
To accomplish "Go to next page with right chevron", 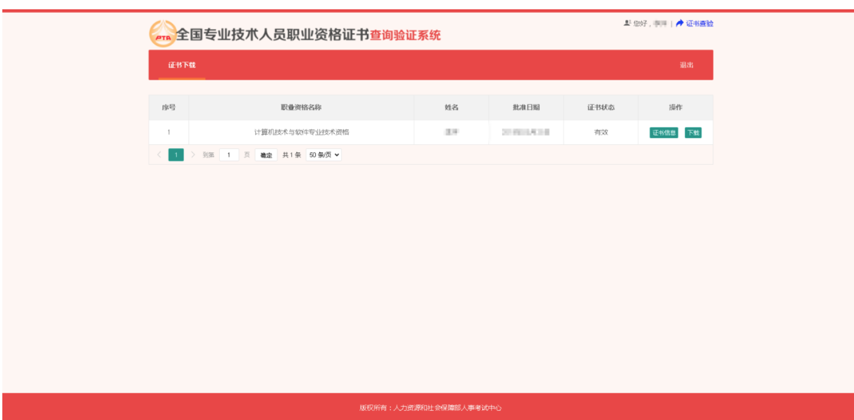I will 193,155.
